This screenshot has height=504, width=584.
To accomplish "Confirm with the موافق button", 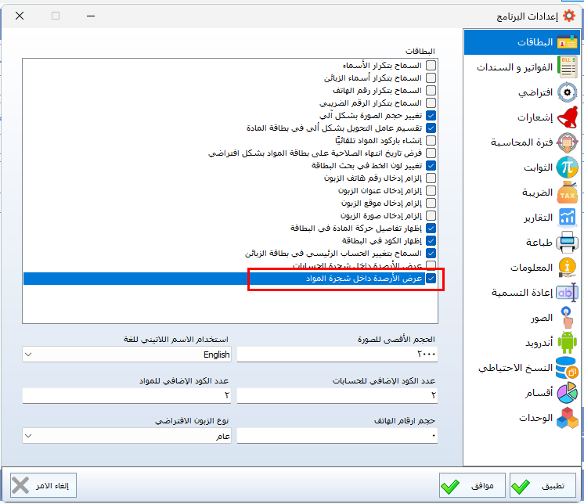I will pyautogui.click(x=471, y=486).
